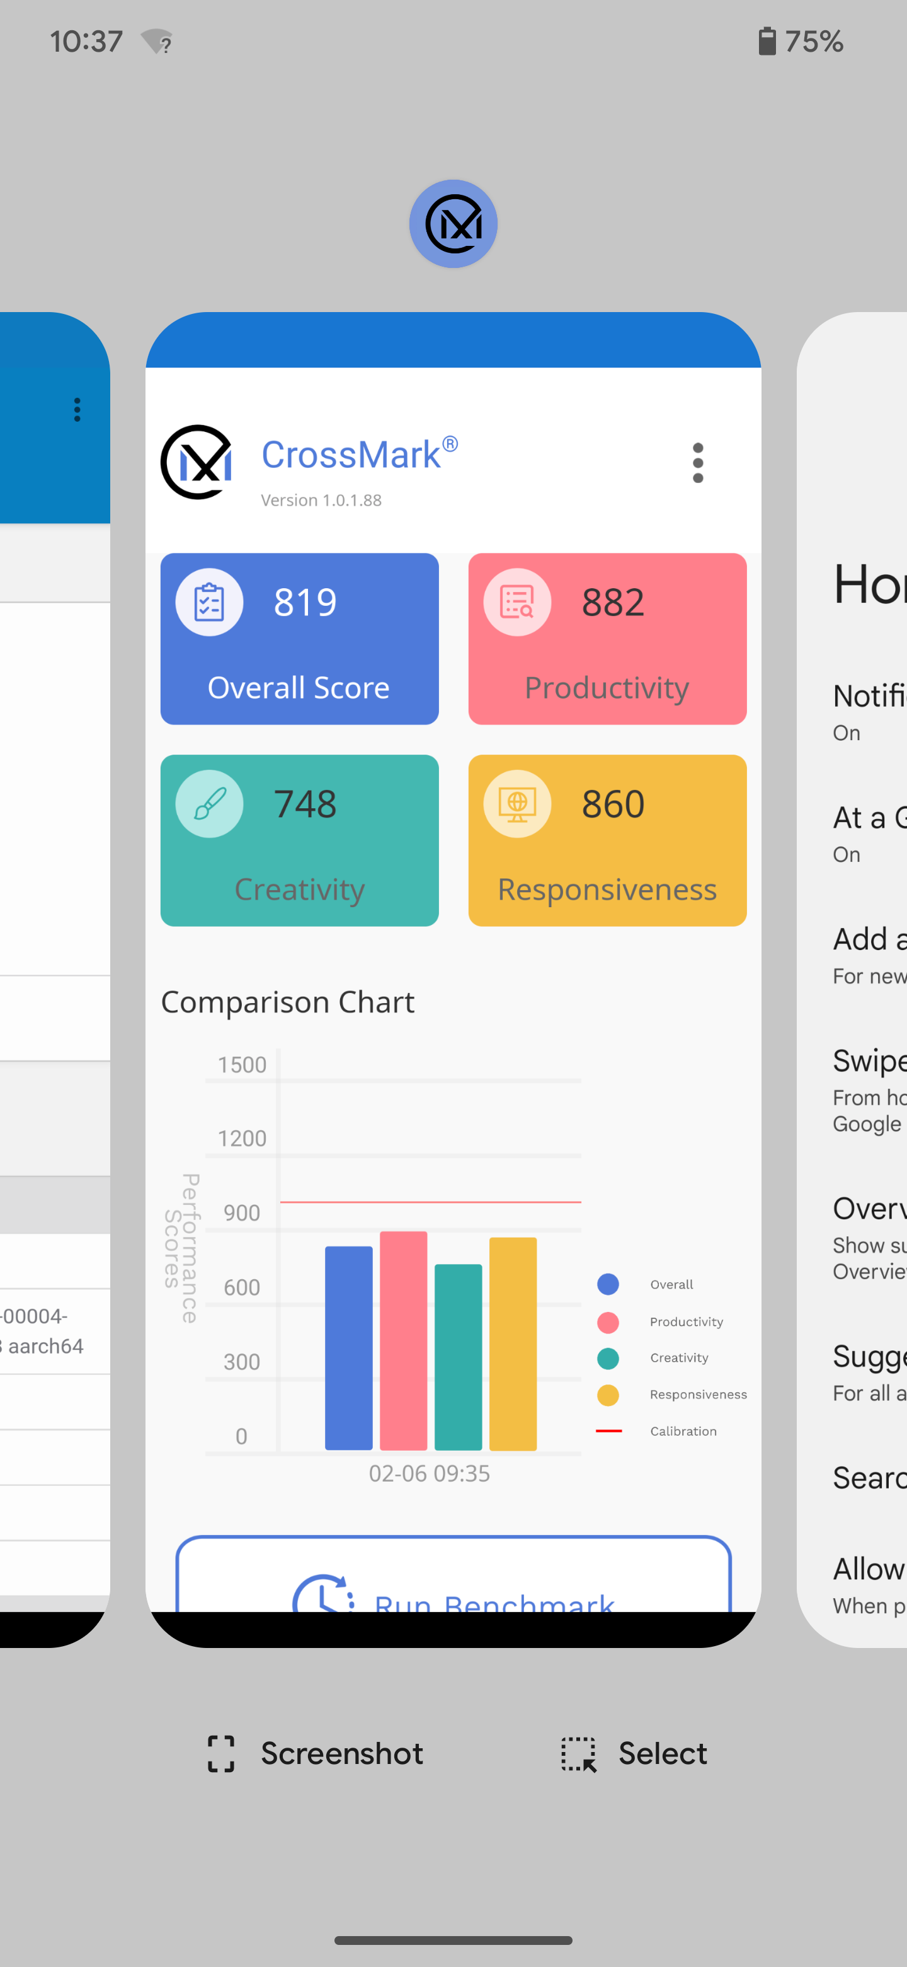Tap the Screenshot button
Viewport: 907px width, 1967px height.
point(315,1753)
